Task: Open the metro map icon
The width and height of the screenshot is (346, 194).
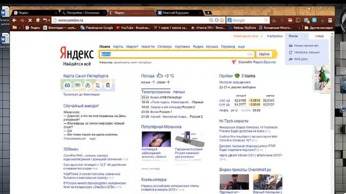Action: 67,85
